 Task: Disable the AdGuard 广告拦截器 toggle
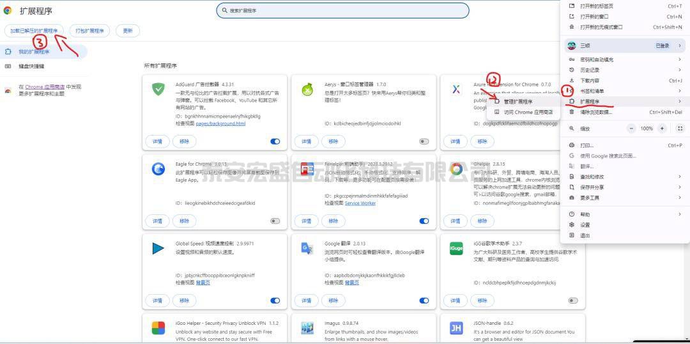coord(275,141)
